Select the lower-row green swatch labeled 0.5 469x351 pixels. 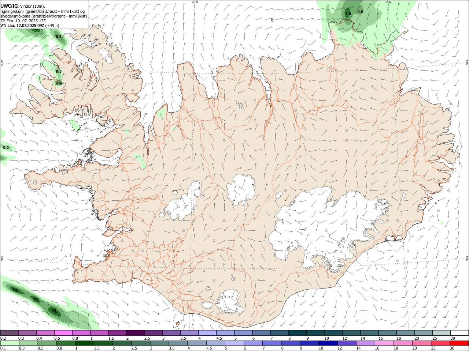[x=47, y=343]
